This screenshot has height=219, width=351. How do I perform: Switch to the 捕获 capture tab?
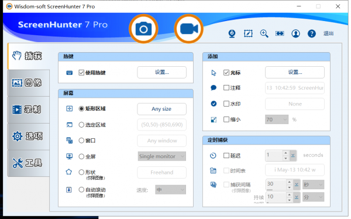tap(29, 56)
